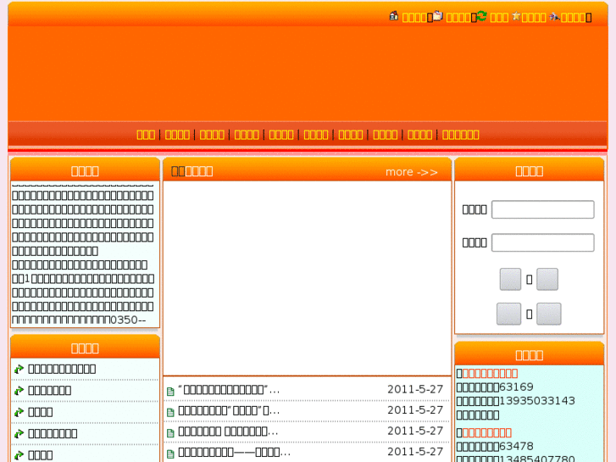Open the second red link above number 63478

(486, 432)
